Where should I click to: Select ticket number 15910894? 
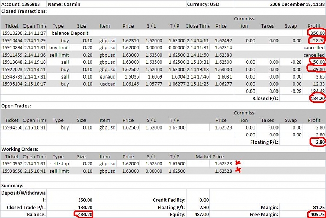coord(13,48)
